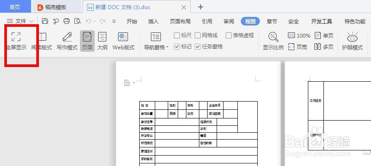Viewport: 371px width, 166px height.
Task: Fit document to page width
Action: coord(297,47)
